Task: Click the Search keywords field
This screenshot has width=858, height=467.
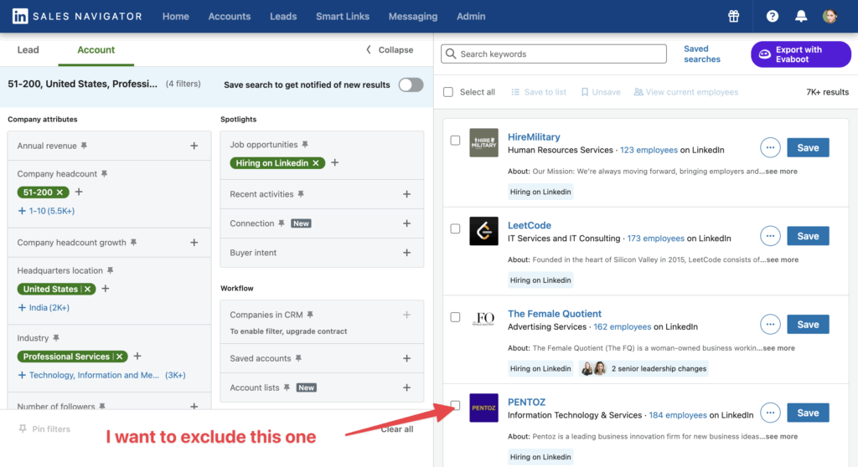Action: click(x=554, y=54)
